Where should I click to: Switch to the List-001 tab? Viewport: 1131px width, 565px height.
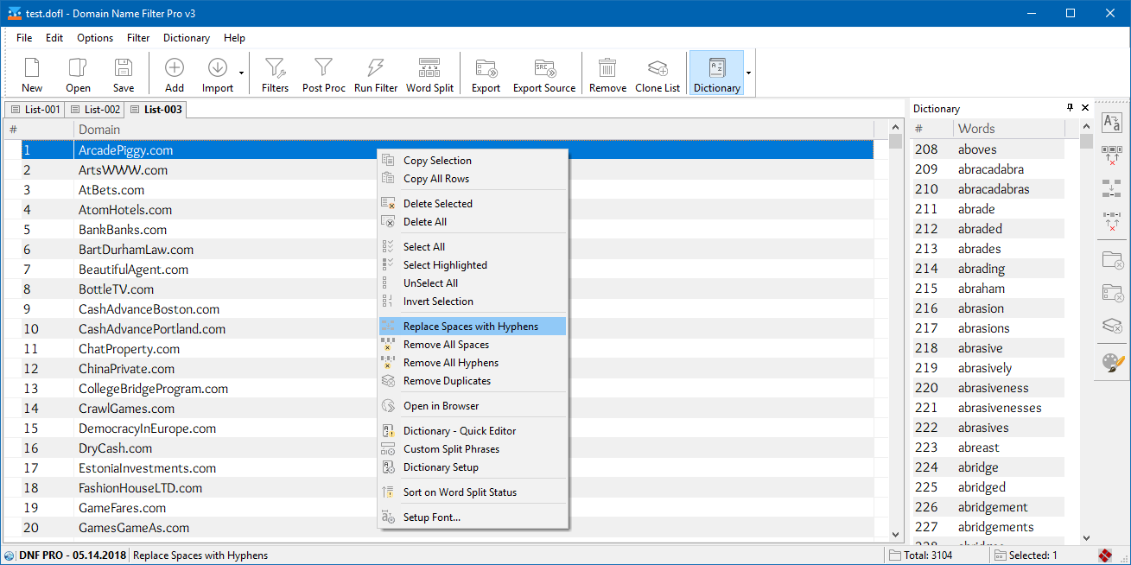35,109
